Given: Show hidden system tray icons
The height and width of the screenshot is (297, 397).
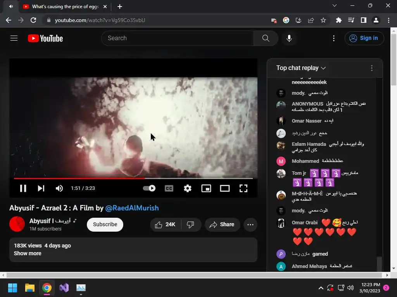Looking at the screenshot, I should click(321, 288).
